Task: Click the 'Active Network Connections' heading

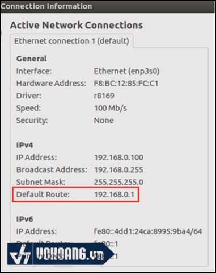Action: (77, 25)
